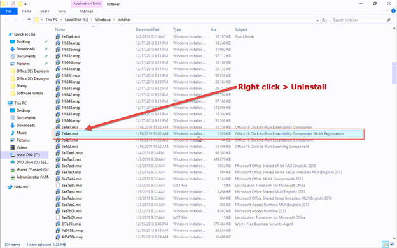Open the Home ribbon tab
Viewport: 397px width, 248px height.
point(26,11)
